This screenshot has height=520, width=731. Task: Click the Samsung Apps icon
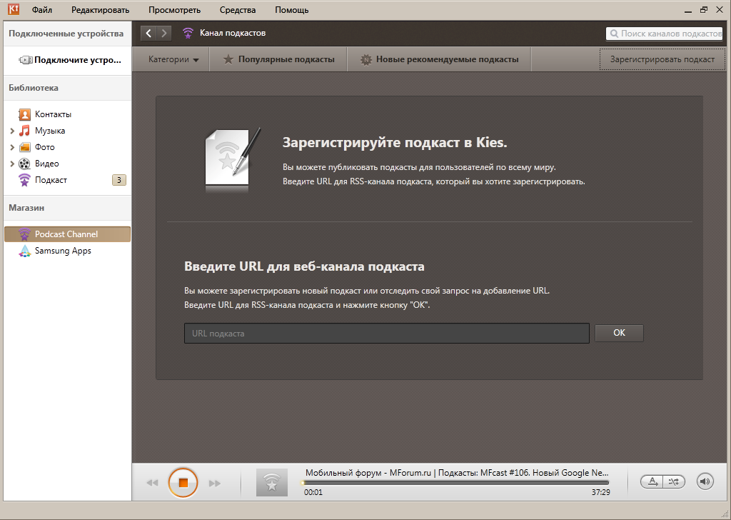click(24, 251)
